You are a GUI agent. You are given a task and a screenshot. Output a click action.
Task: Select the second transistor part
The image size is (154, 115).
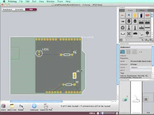tap(135, 21)
